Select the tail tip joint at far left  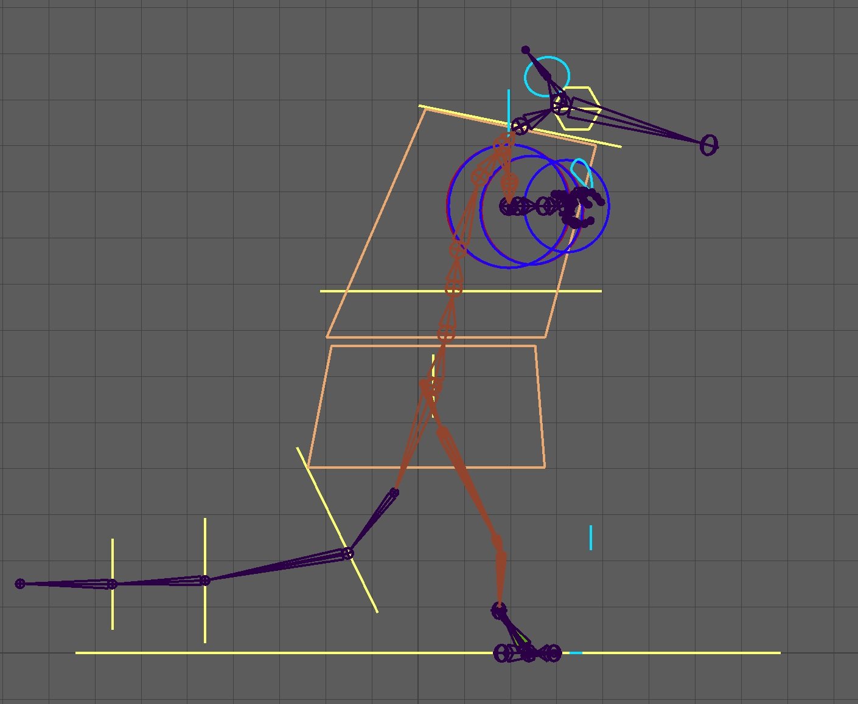(x=20, y=584)
